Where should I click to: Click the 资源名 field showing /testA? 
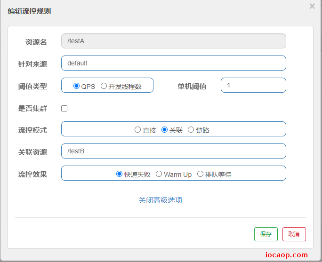[x=174, y=41]
